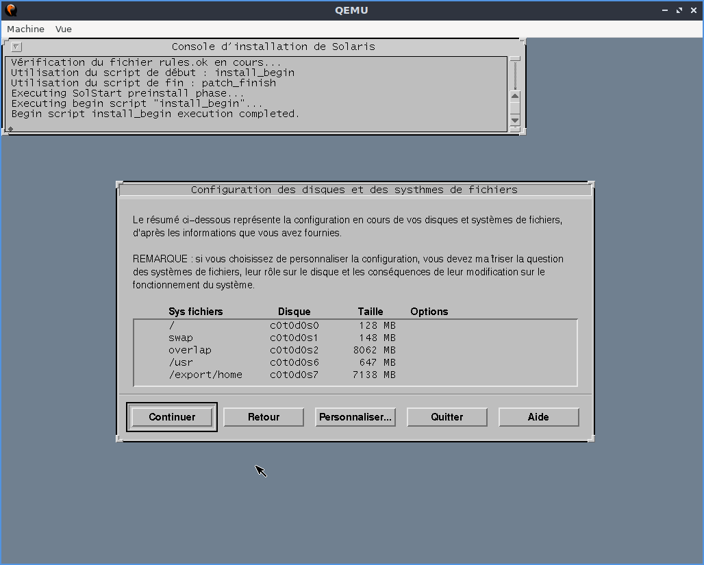Screen dimensions: 704x565
Task: Click the console line 'Executing SolStart preinstall phase...'
Action: point(128,93)
